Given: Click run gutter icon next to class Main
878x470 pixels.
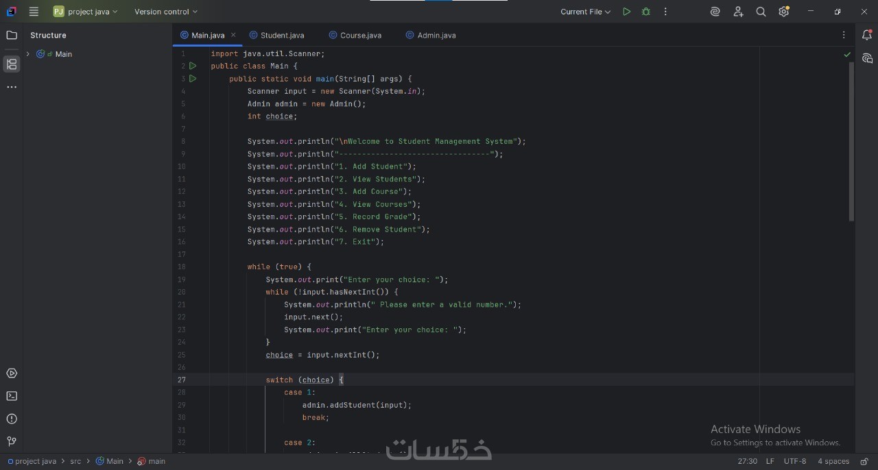Looking at the screenshot, I should [x=193, y=66].
